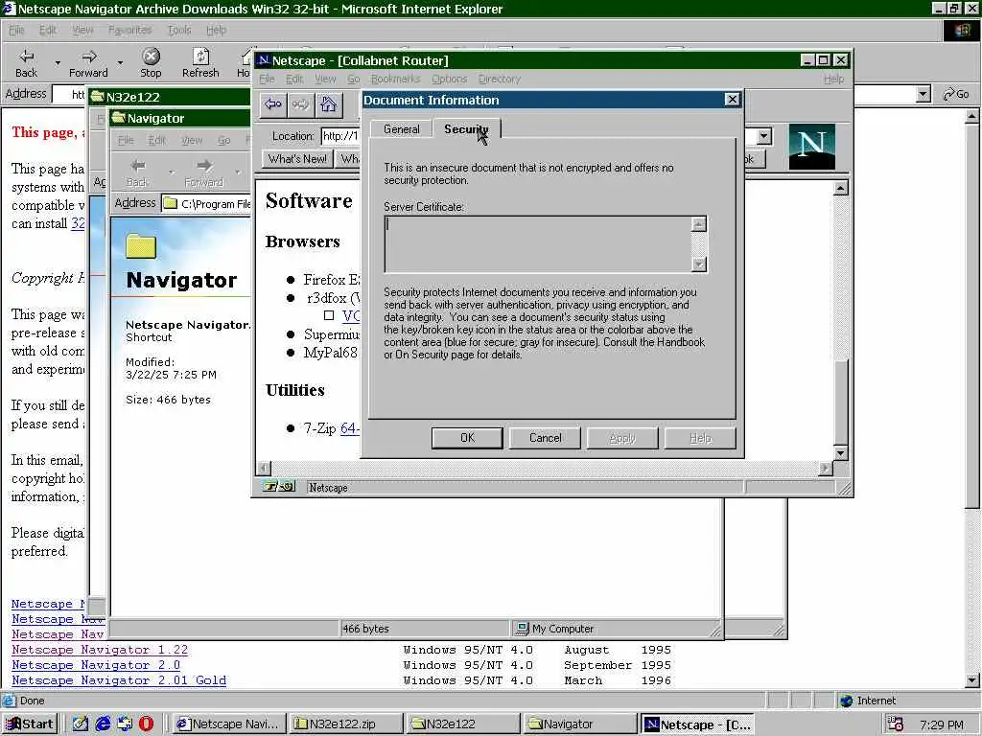Open Netscape's View menu
This screenshot has height=736, width=982.
pyautogui.click(x=325, y=79)
